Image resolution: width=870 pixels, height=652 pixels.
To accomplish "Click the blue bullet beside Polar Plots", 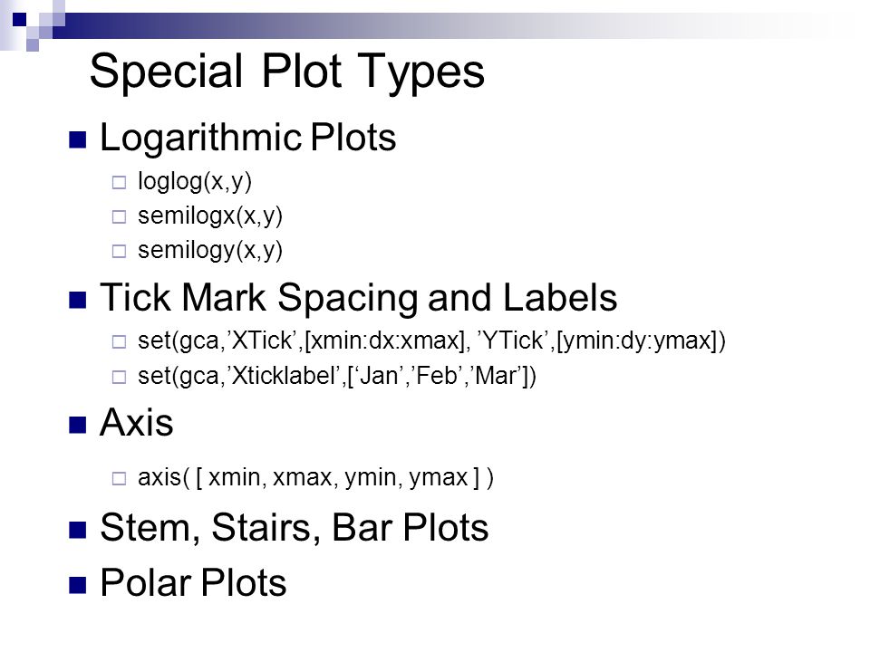I will (x=78, y=585).
